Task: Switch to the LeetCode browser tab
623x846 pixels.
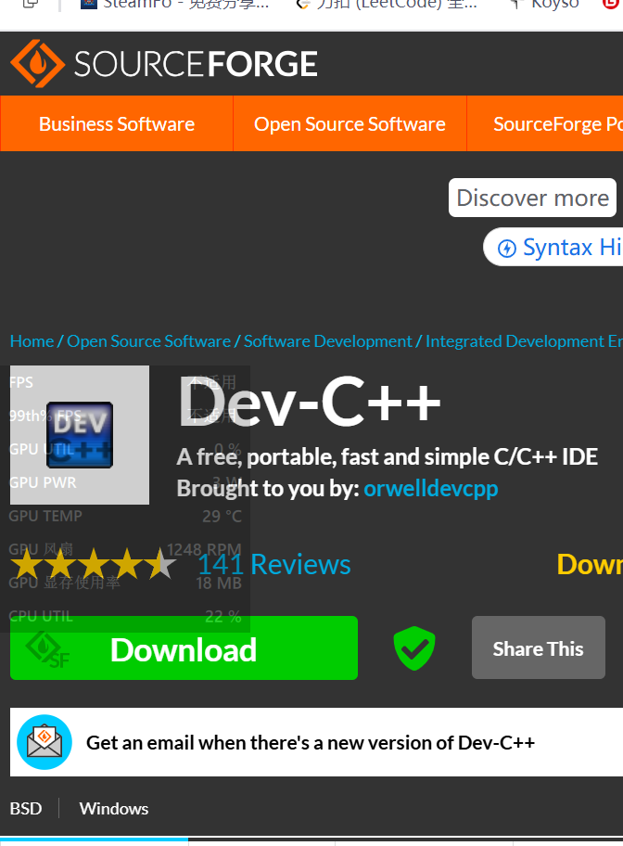Action: (x=387, y=5)
